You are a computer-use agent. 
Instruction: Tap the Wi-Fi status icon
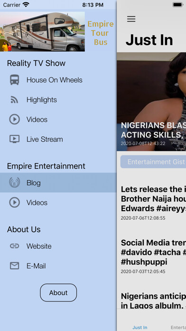[26, 4]
